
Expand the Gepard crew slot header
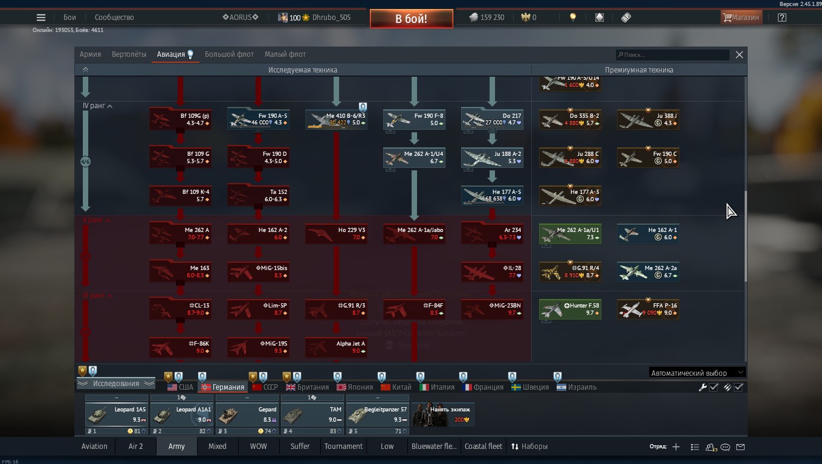[247, 398]
